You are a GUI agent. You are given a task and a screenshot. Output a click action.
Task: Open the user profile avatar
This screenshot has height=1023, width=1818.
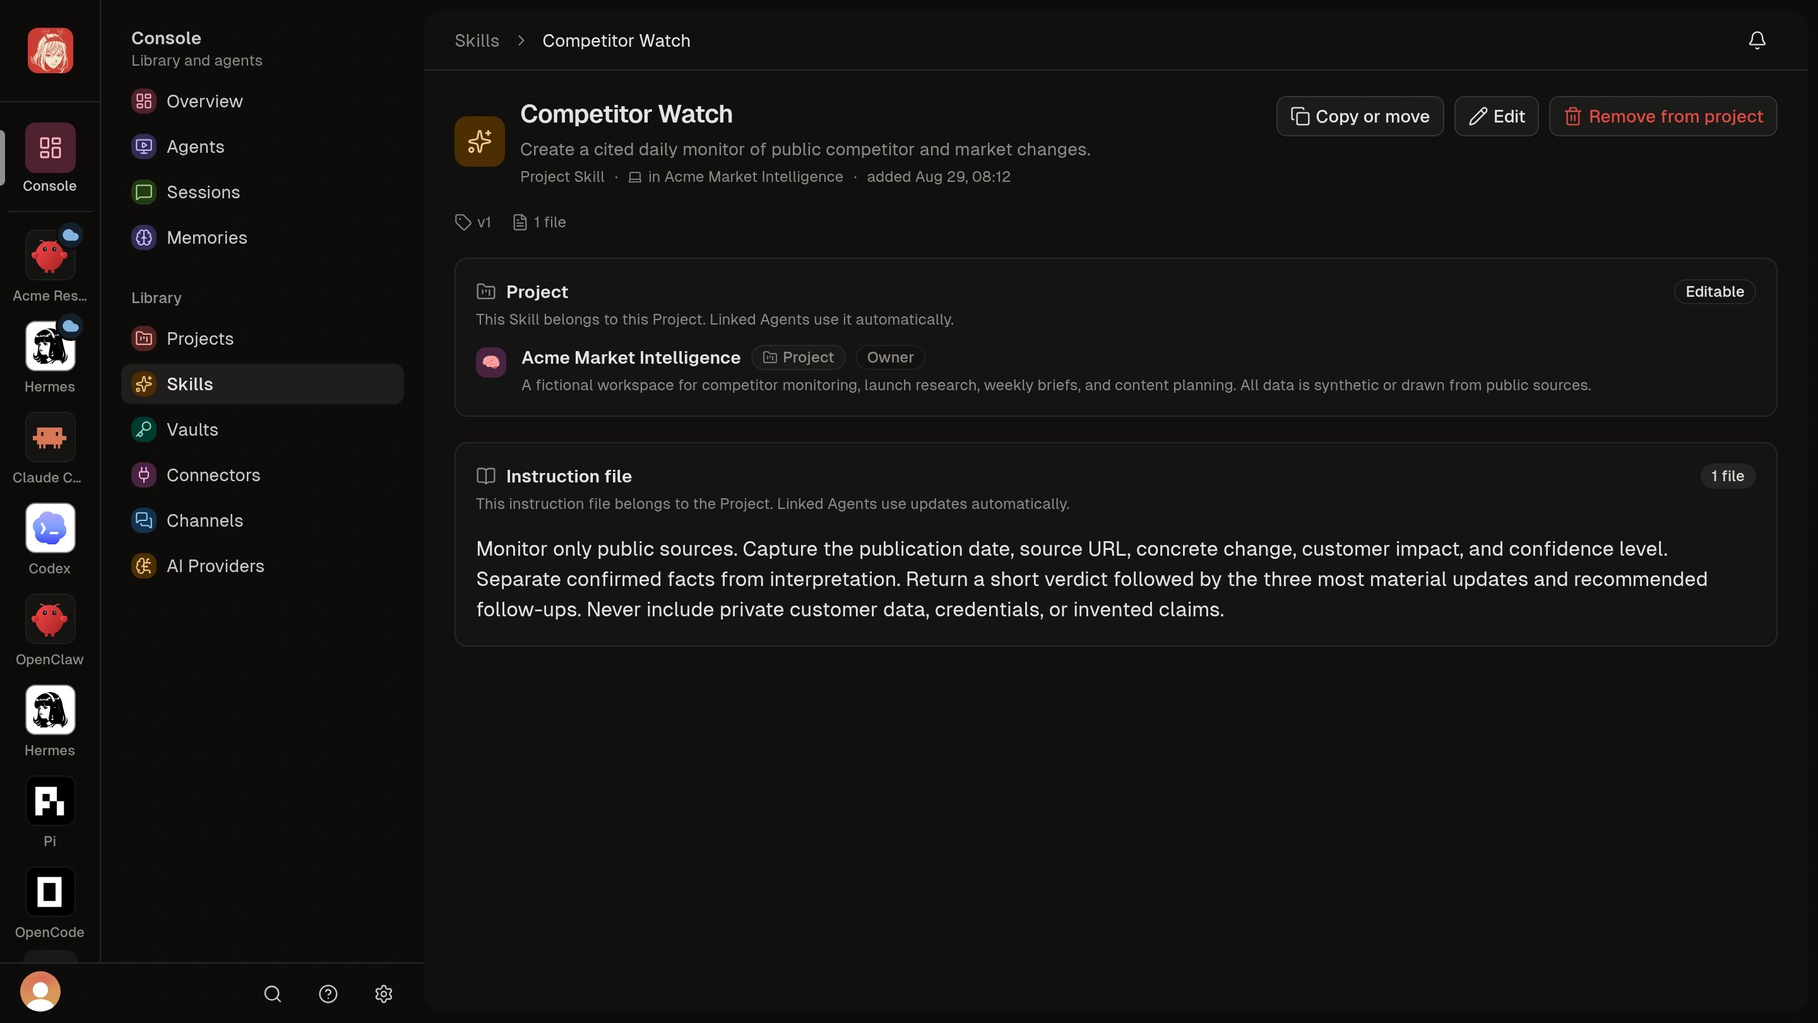point(40,991)
